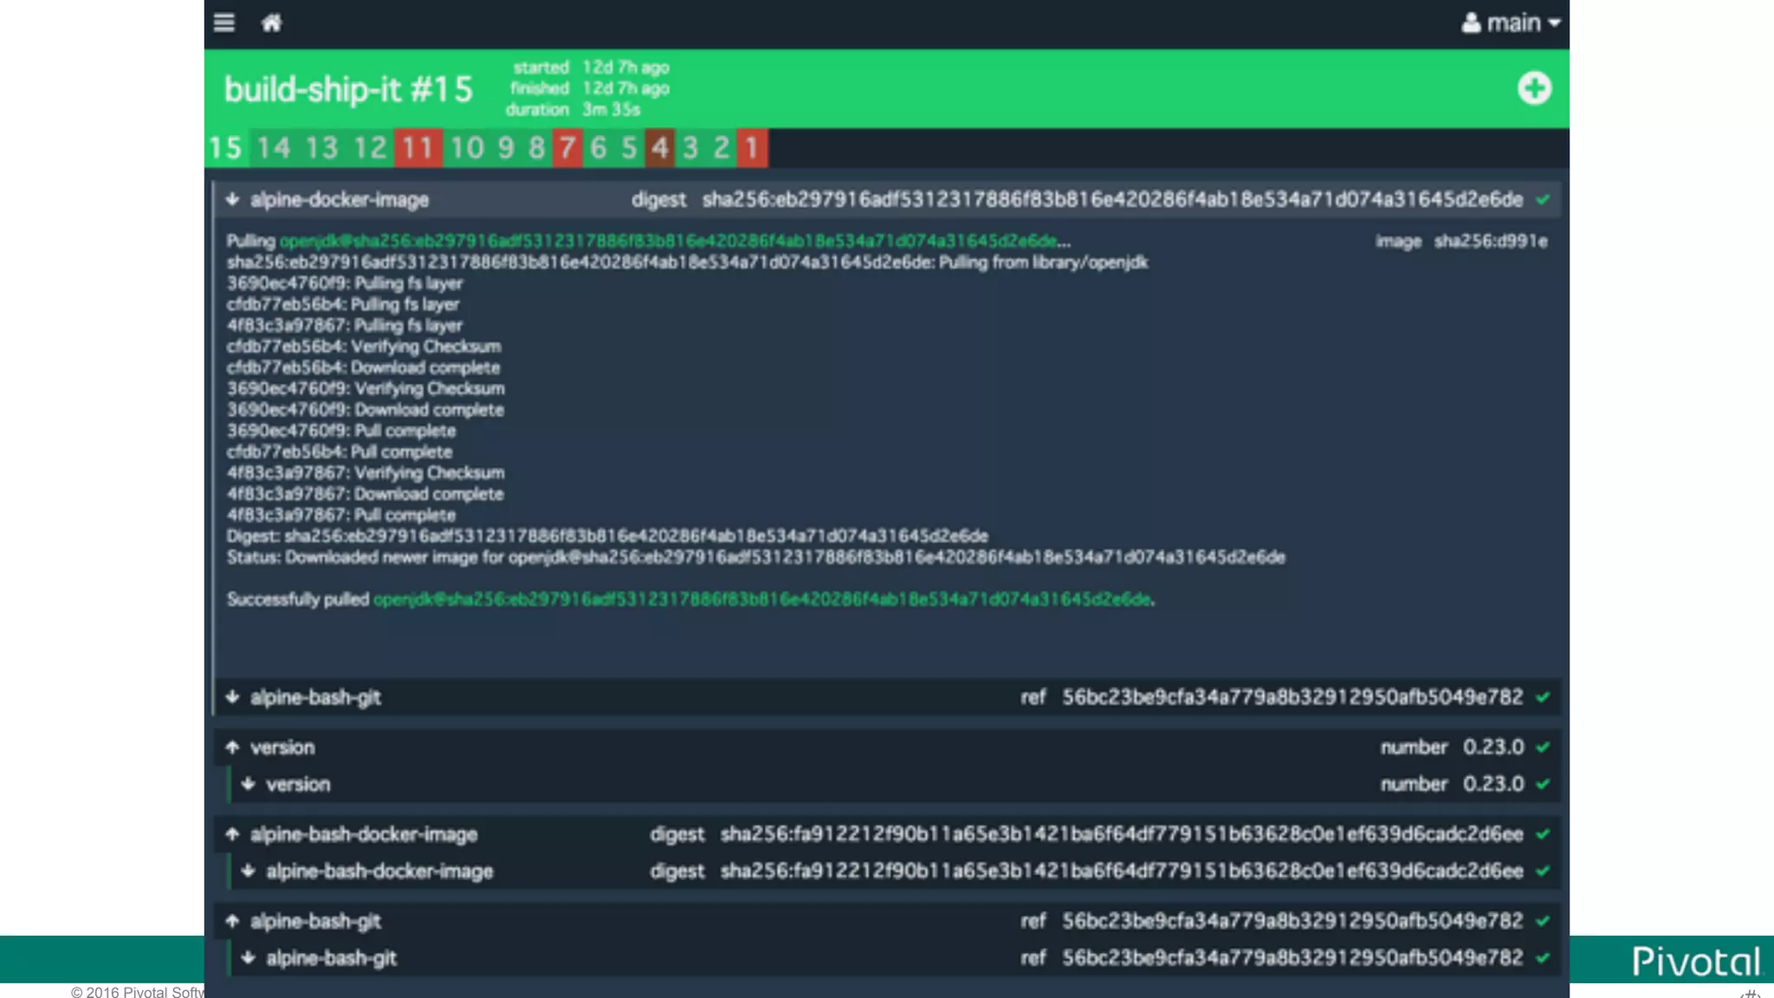The image size is (1774, 998).
Task: Collapse the alpine-docker-image step header
Action: pos(340,200)
